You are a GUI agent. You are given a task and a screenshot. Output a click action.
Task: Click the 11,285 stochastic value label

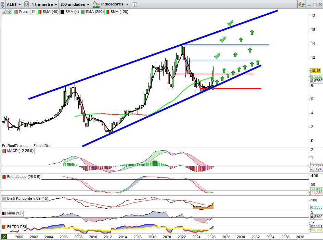point(316,193)
